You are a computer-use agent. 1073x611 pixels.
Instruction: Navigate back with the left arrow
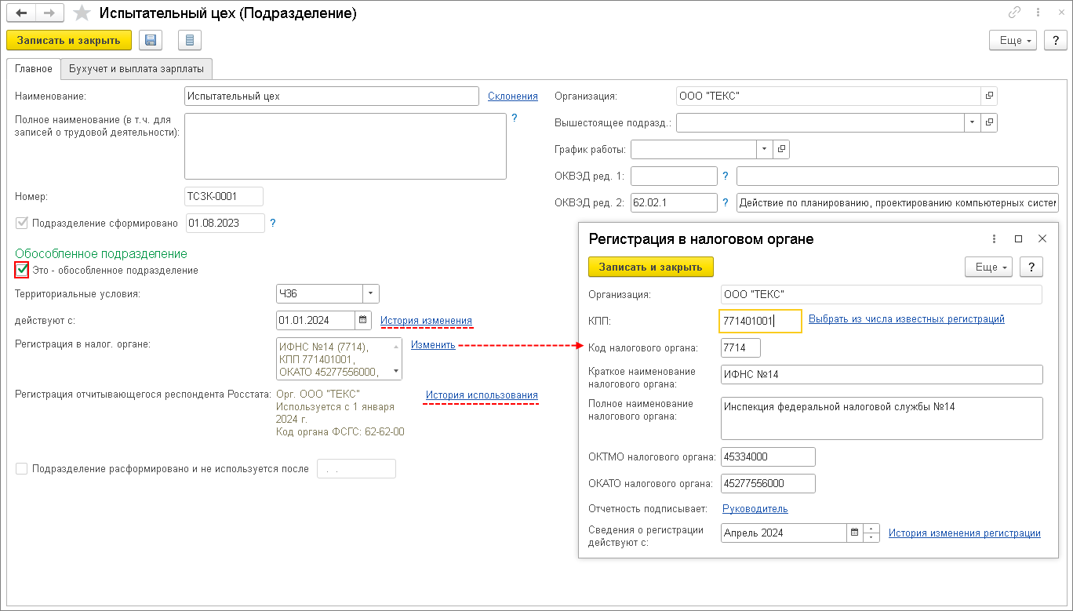21,13
